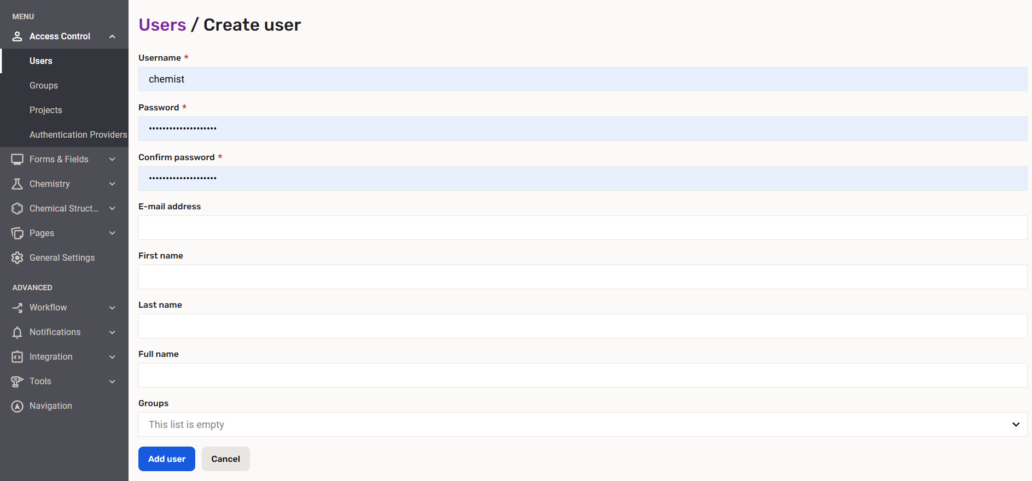Click the Chemistry flask icon
This screenshot has height=481, width=1032.
point(16,184)
